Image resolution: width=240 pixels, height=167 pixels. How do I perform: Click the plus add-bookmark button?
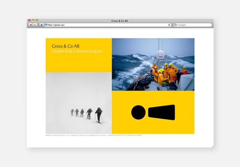[x=41, y=25]
